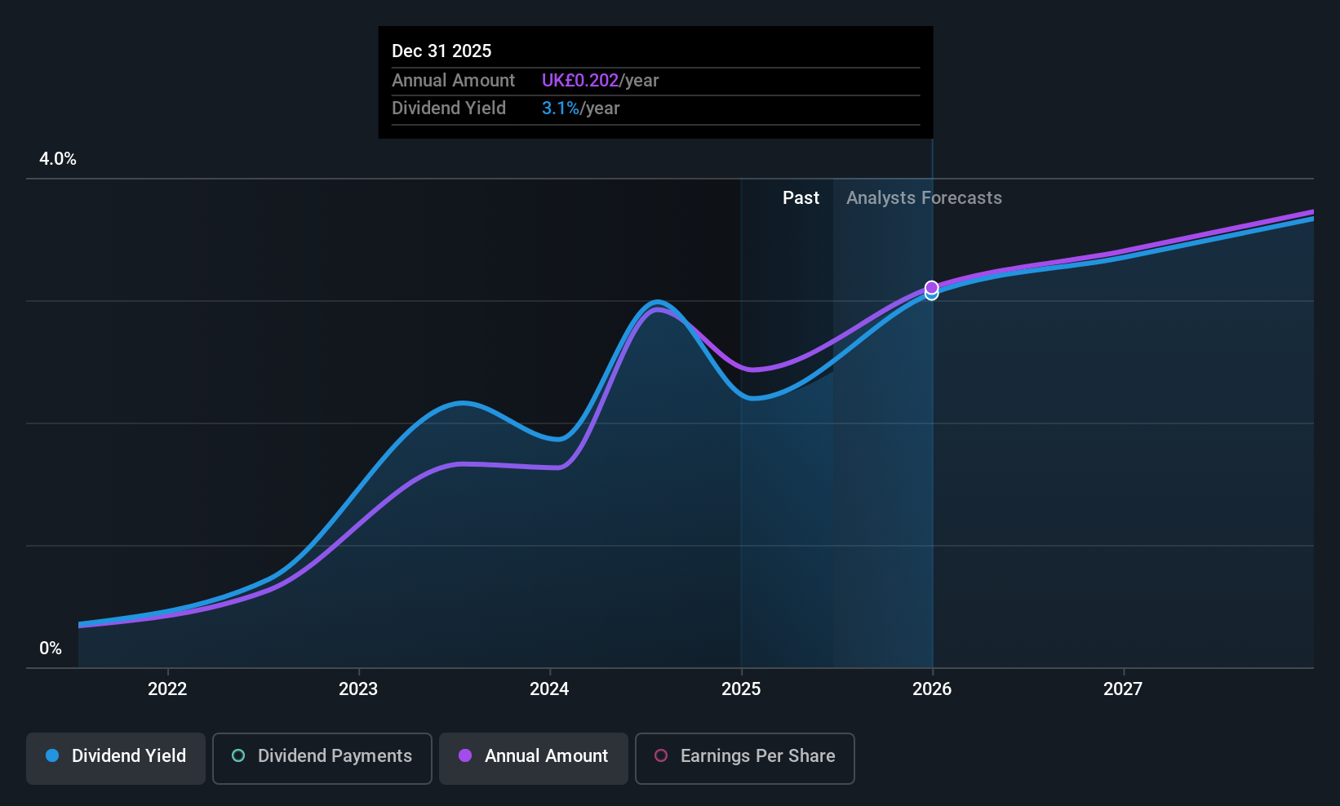Click the Past region label
The width and height of the screenshot is (1340, 806).
pyautogui.click(x=801, y=197)
